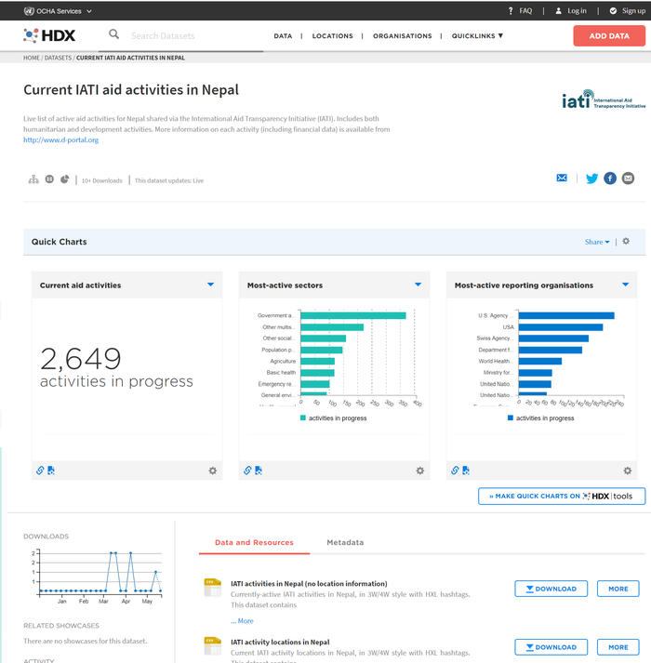Open the LOCATIONS menu

coord(333,36)
